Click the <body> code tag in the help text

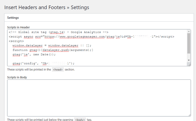click(80, 120)
